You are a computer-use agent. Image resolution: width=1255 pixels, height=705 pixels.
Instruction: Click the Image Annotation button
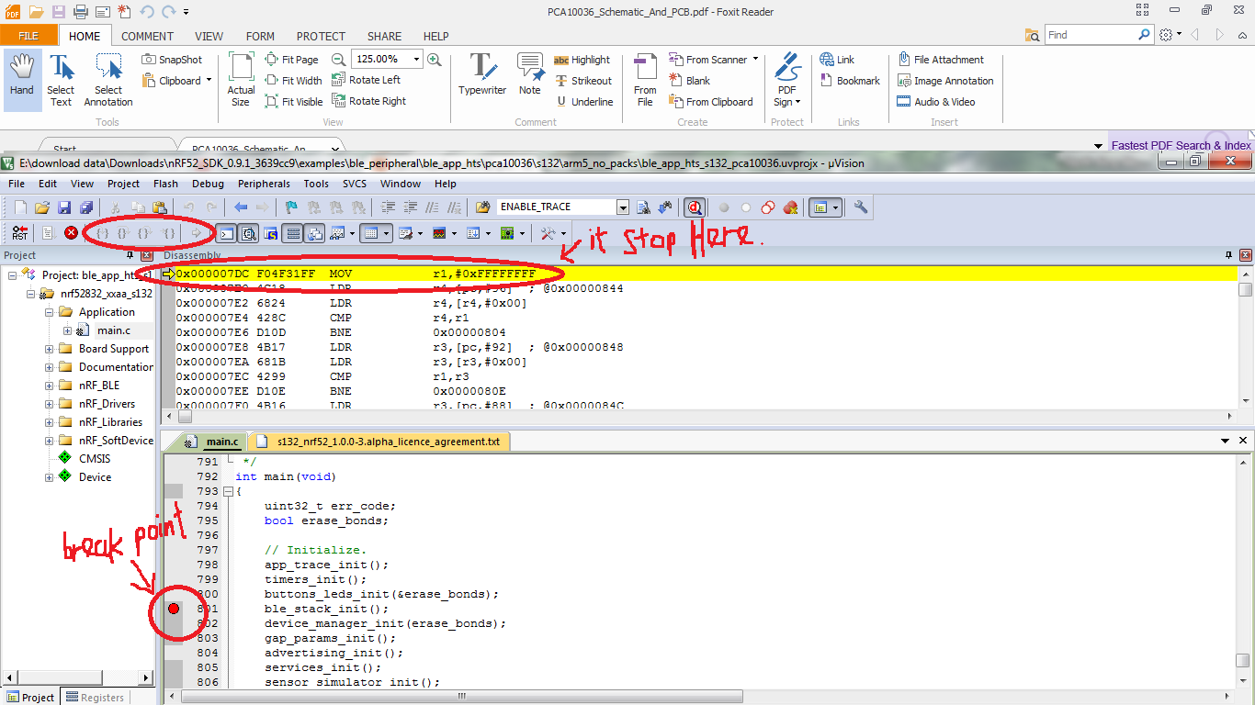pos(945,81)
